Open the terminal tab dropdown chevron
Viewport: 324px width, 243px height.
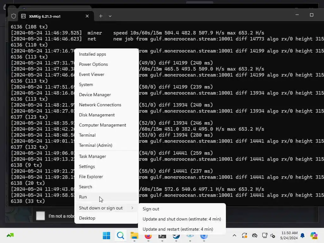110,16
